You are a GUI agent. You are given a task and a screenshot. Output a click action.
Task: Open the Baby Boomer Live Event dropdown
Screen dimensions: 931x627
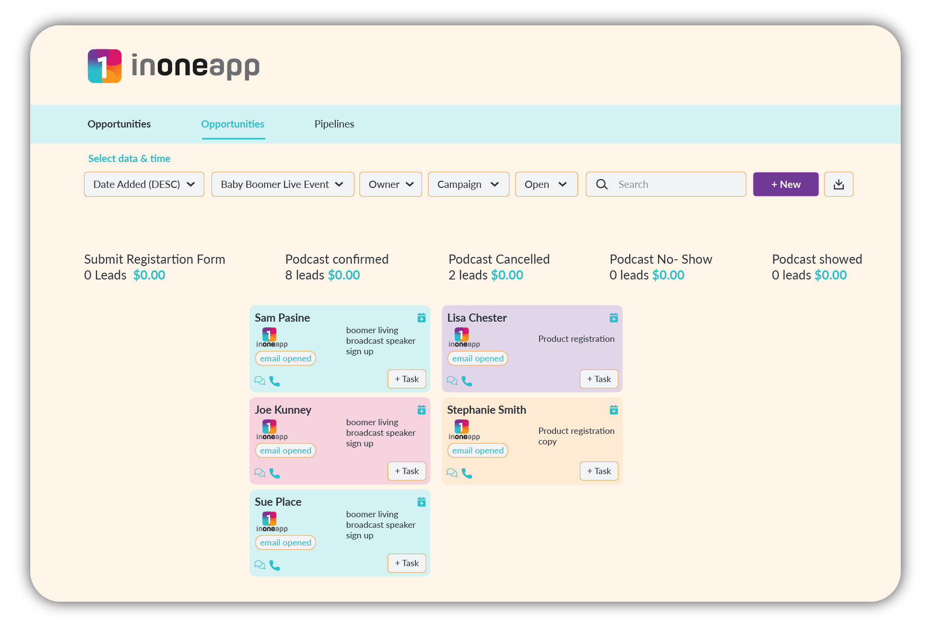pyautogui.click(x=283, y=185)
